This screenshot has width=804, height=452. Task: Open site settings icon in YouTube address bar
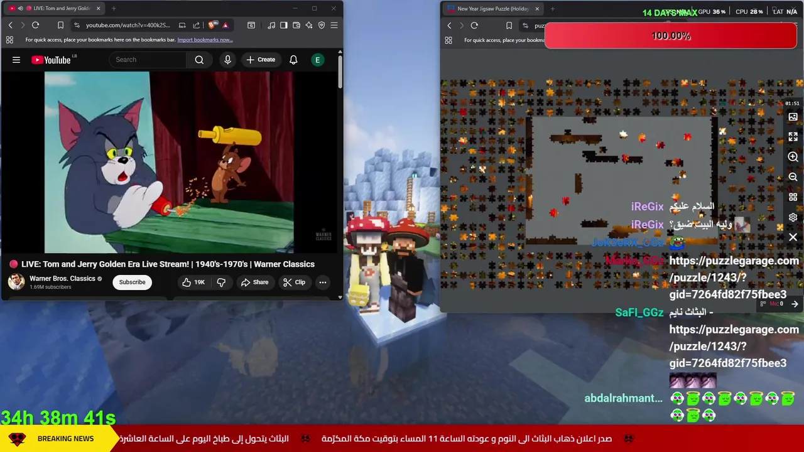click(77, 25)
